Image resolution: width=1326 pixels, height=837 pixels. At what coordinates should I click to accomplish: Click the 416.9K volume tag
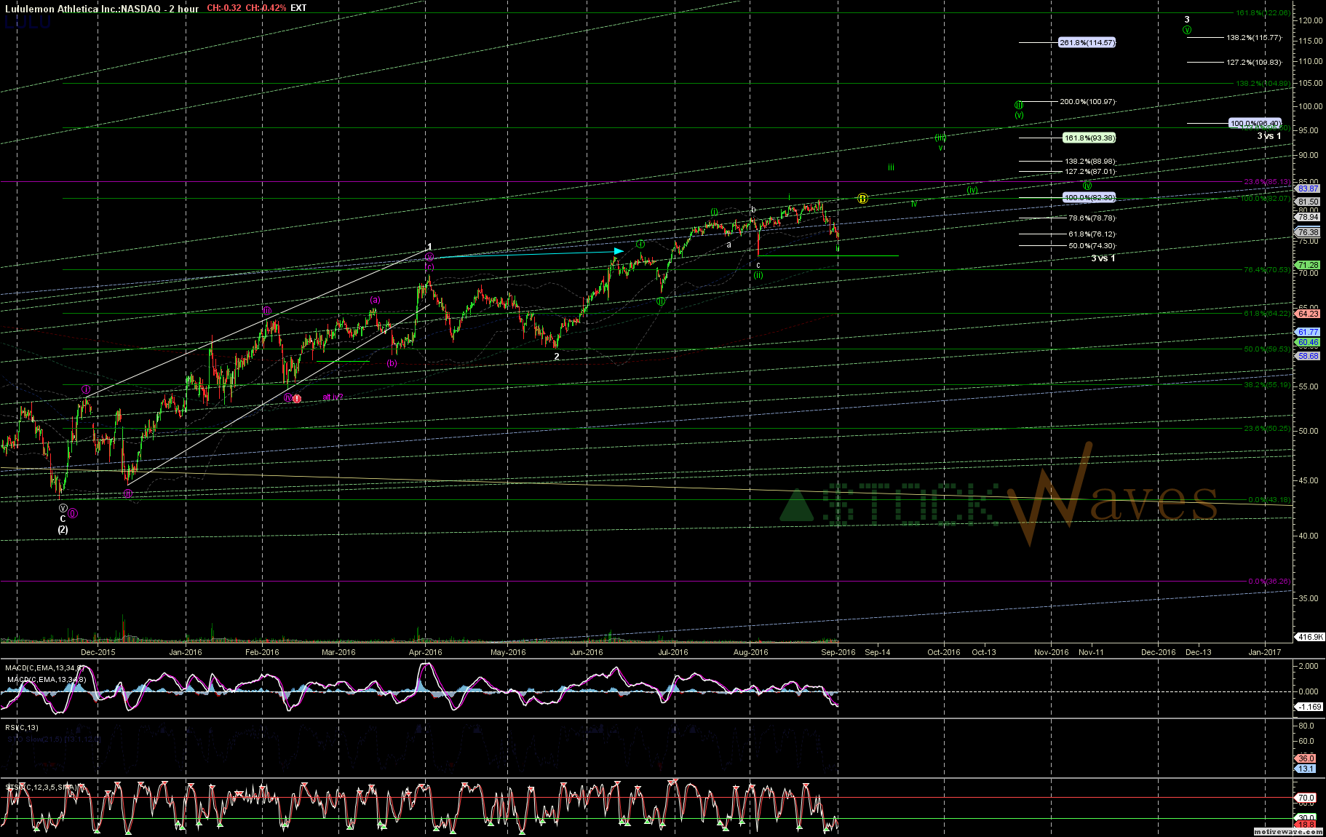tap(1310, 637)
